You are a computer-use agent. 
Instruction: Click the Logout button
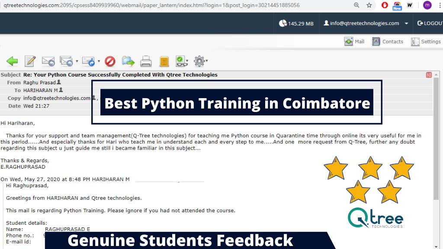pyautogui.click(x=430, y=23)
